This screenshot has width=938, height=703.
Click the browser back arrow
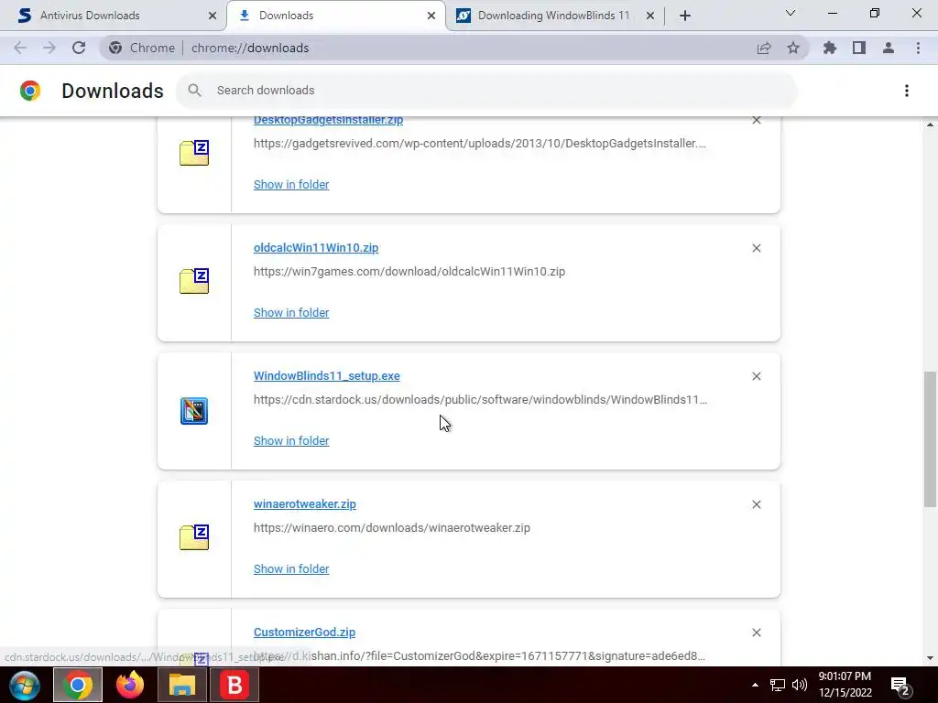coord(20,48)
